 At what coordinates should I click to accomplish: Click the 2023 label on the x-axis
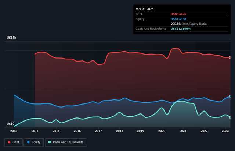pos(225,131)
